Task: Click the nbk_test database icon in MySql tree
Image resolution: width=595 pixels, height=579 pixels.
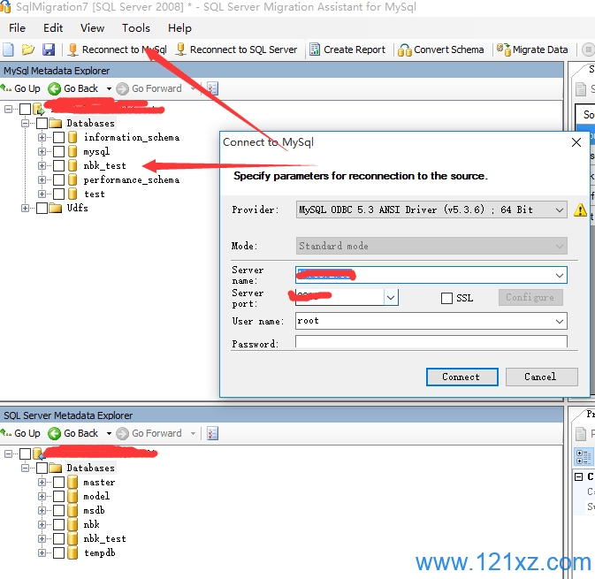Action: [72, 165]
